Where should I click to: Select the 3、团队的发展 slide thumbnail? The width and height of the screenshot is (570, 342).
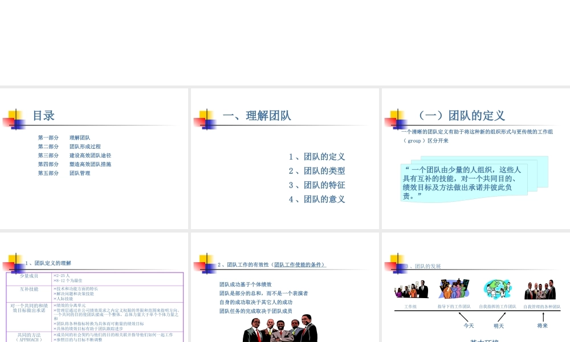(476, 287)
